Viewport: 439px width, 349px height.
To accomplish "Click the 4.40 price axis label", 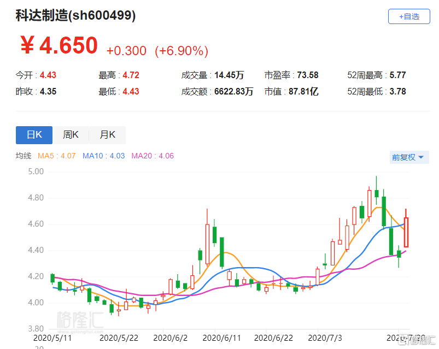I will pyautogui.click(x=36, y=250).
